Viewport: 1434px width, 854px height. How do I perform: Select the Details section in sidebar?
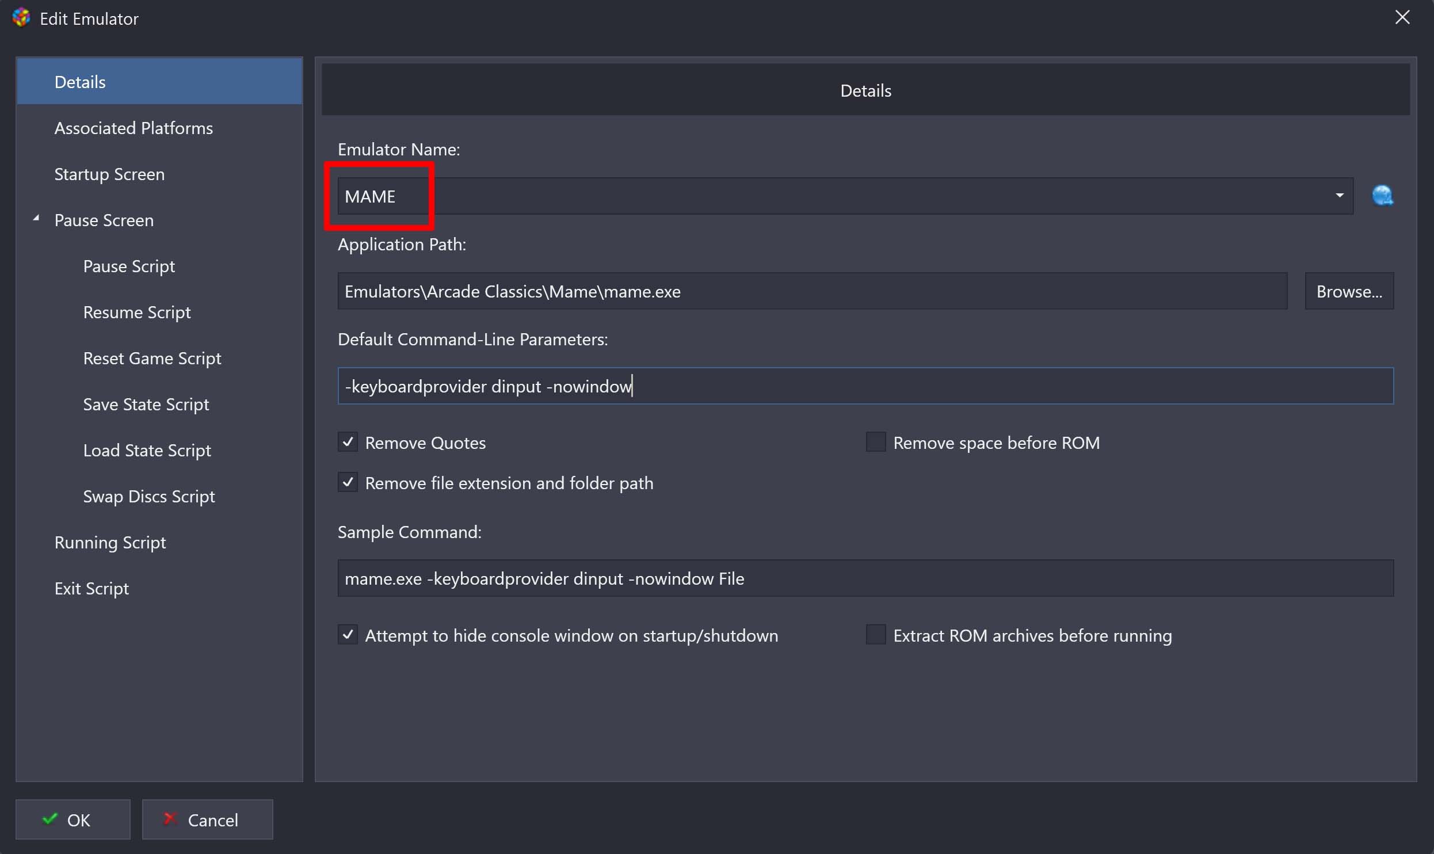(x=159, y=81)
